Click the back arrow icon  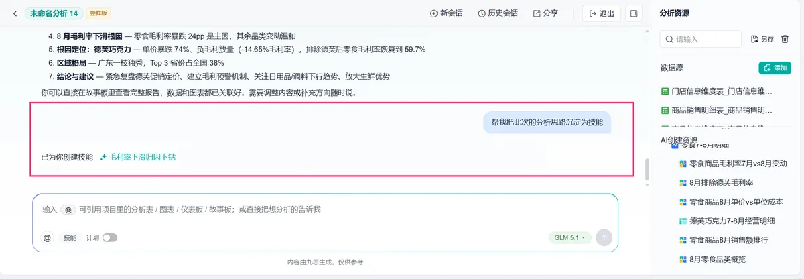(x=15, y=13)
